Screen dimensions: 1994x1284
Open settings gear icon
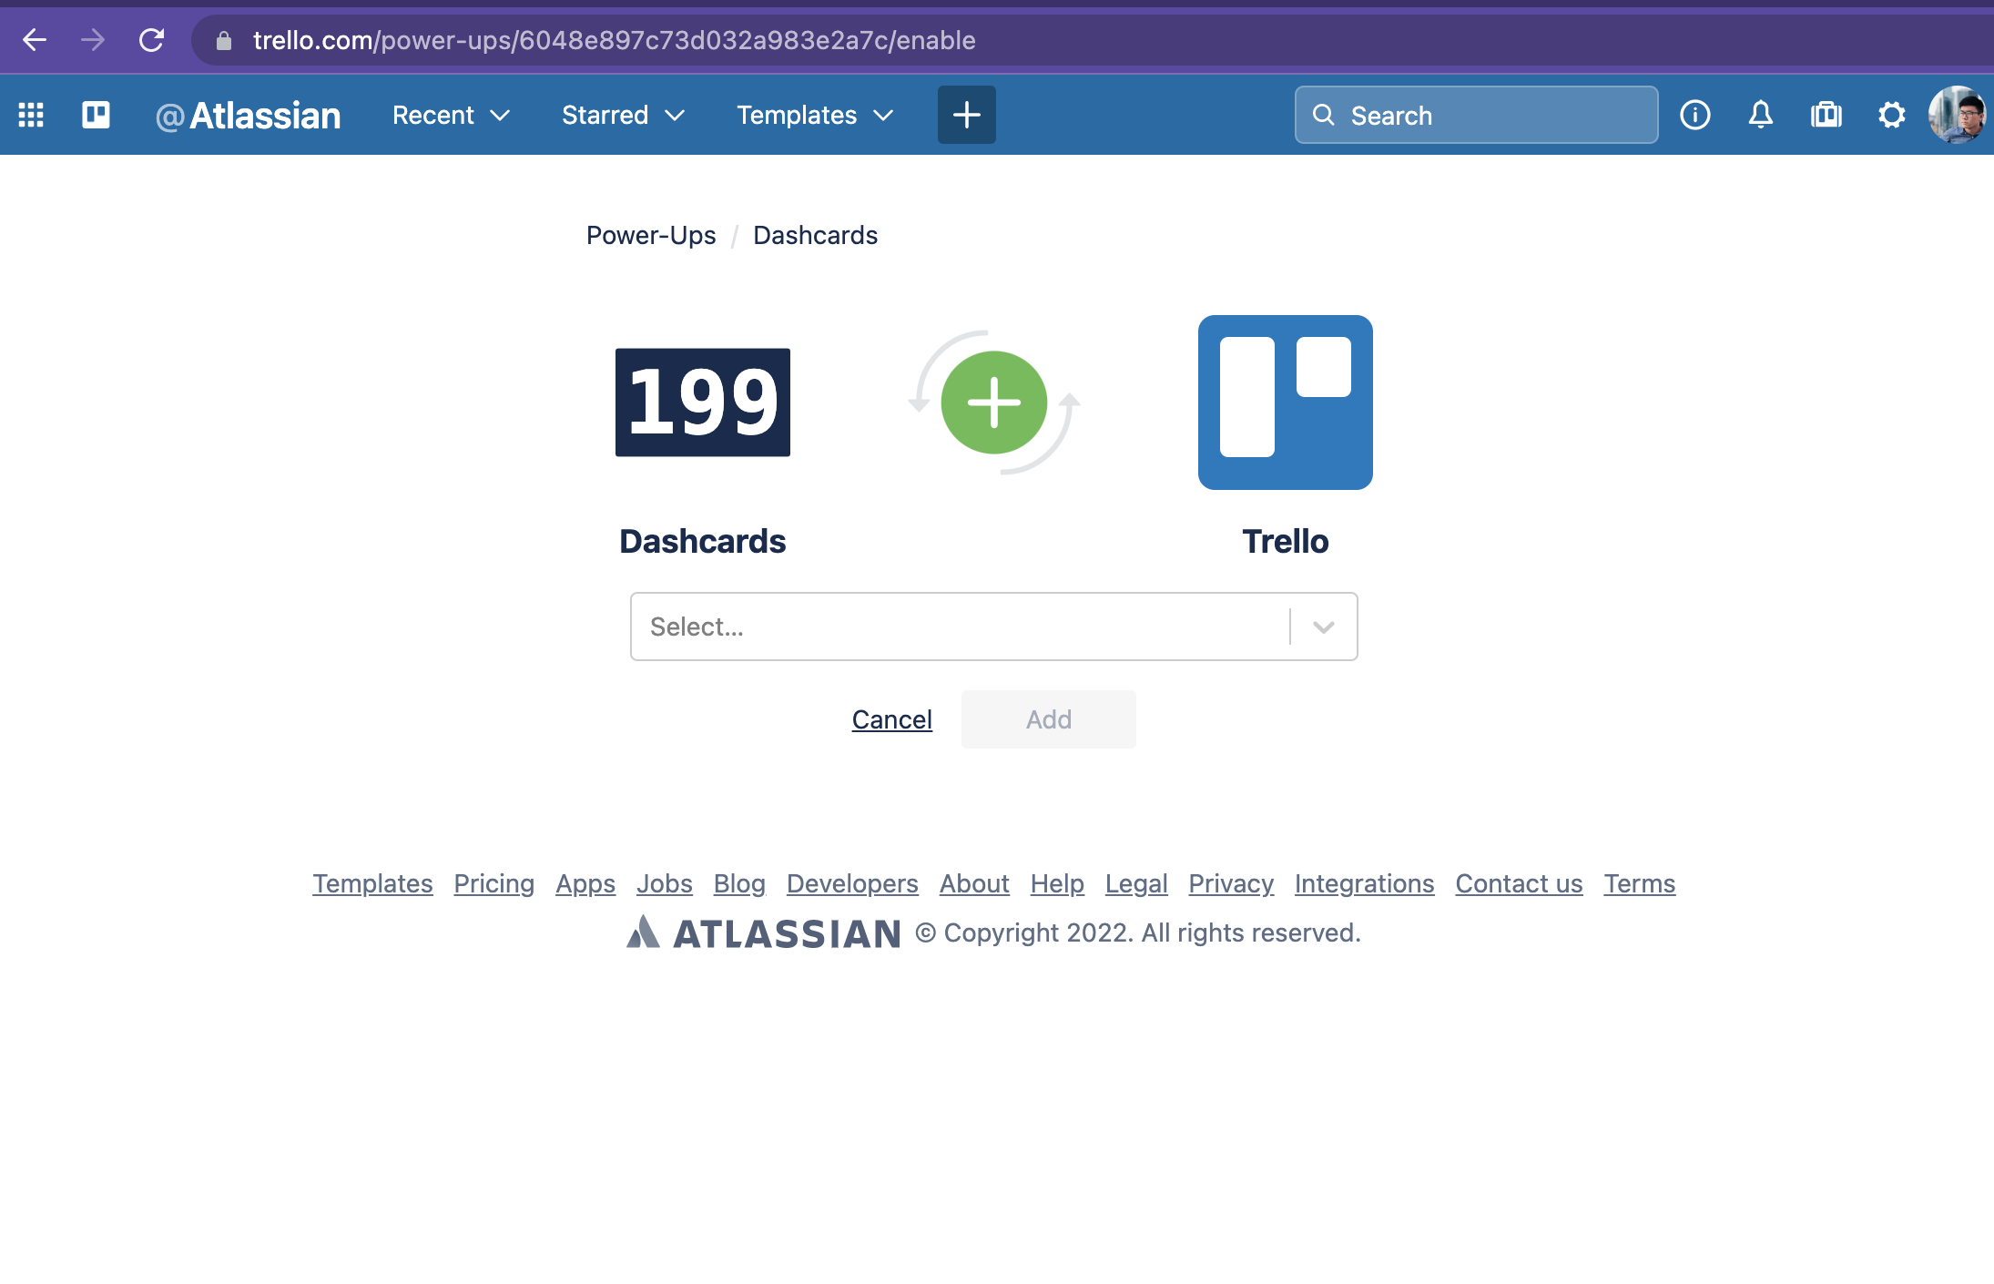pyautogui.click(x=1892, y=115)
